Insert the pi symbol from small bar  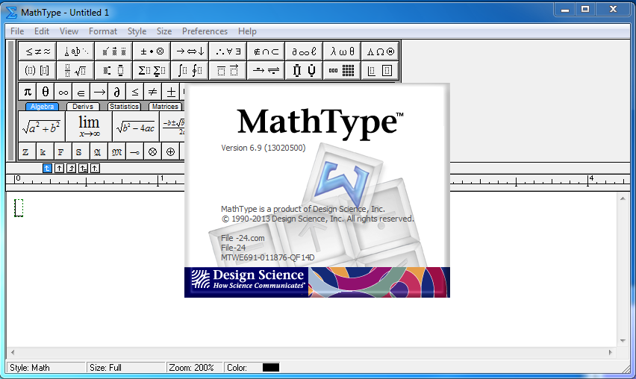point(27,92)
